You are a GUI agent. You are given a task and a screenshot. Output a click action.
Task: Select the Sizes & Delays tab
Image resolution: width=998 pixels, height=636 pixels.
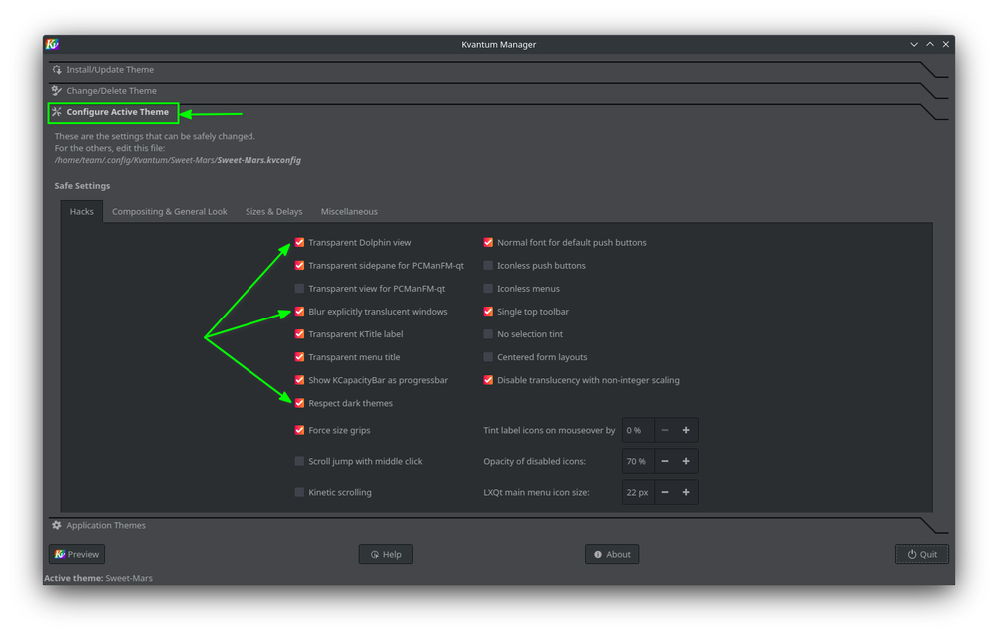pos(274,211)
